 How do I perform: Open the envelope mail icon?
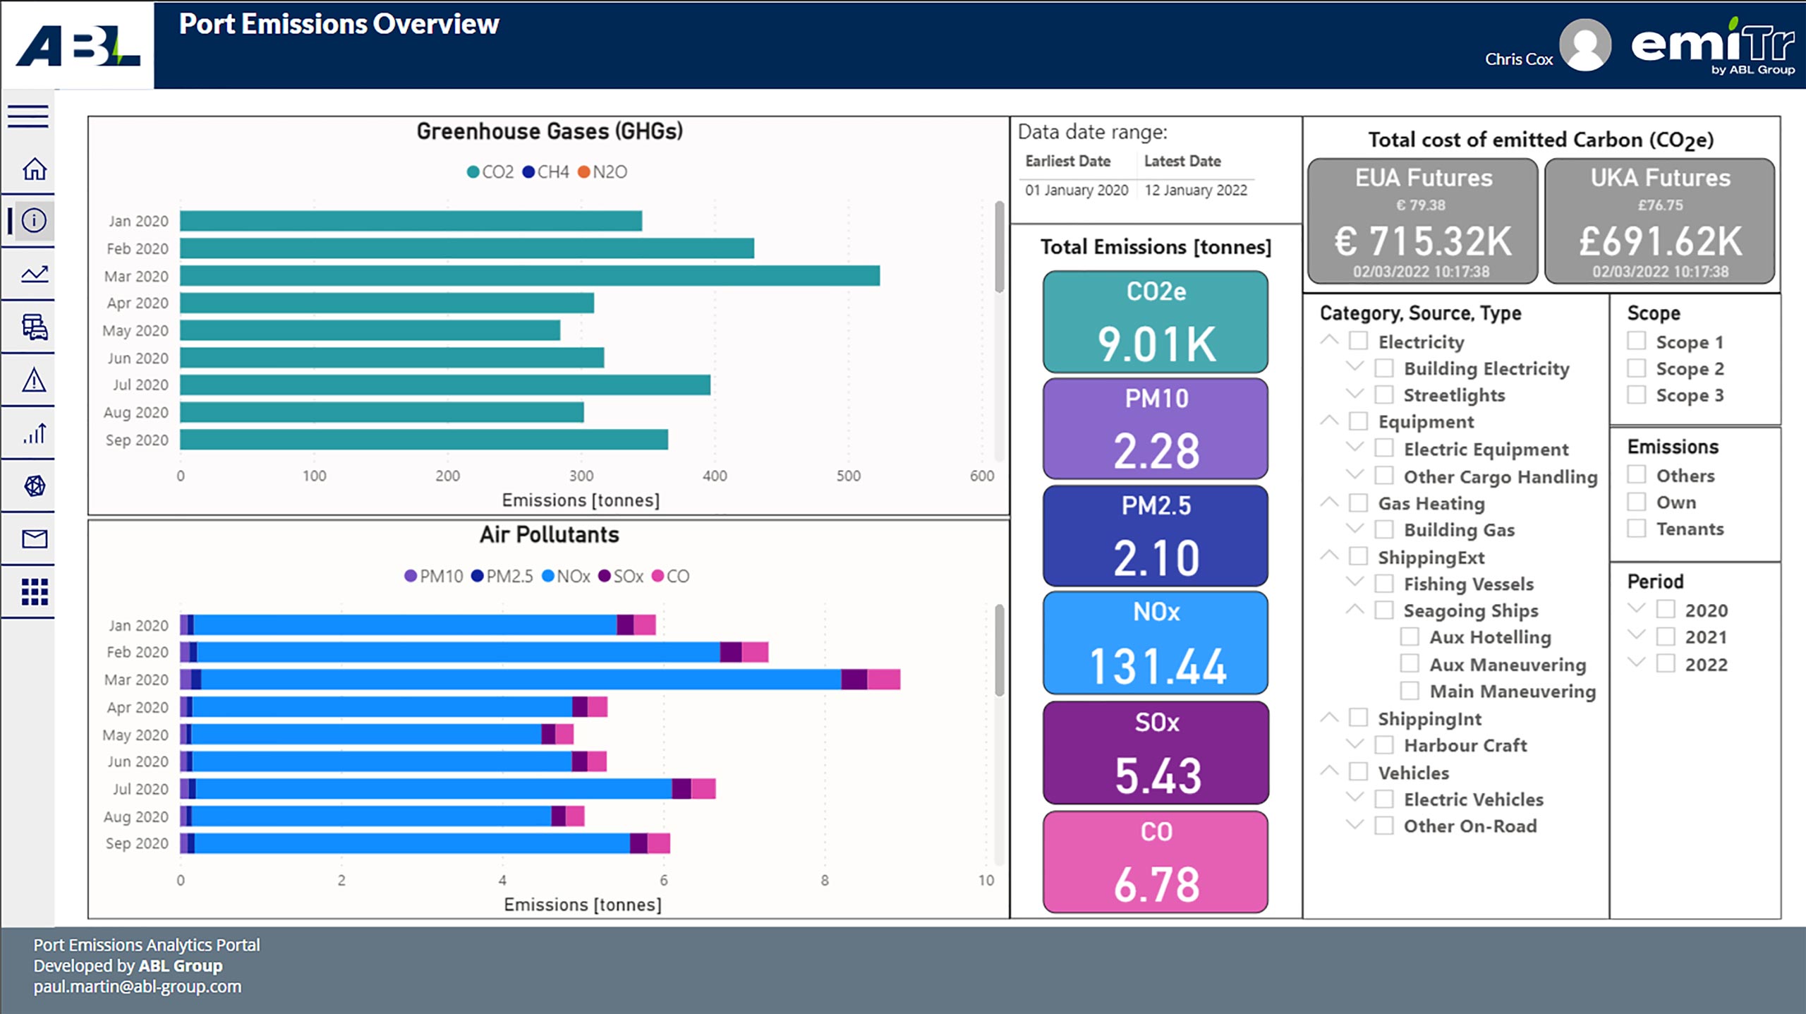34,539
